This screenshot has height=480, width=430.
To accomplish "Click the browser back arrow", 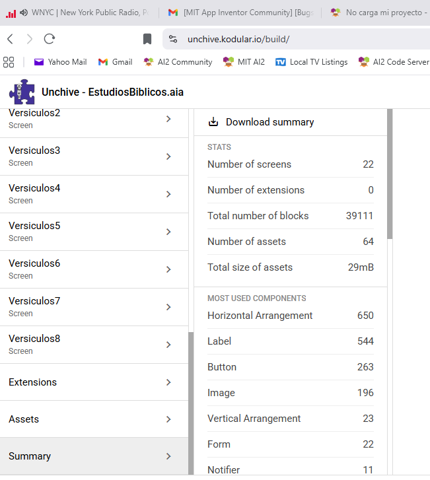I will [x=10, y=39].
